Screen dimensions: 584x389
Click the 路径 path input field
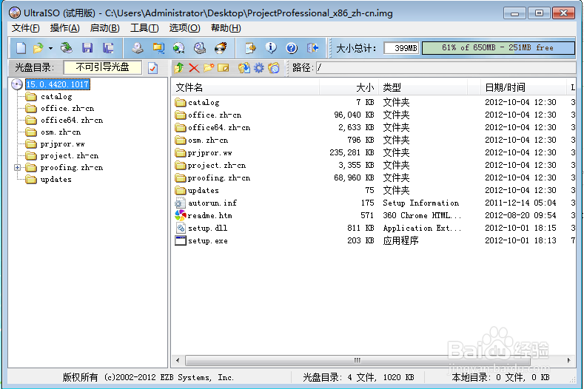click(x=446, y=68)
